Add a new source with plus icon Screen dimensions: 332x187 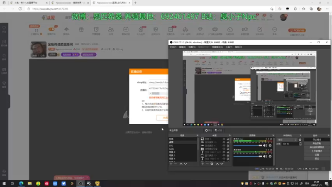click(x=203, y=164)
